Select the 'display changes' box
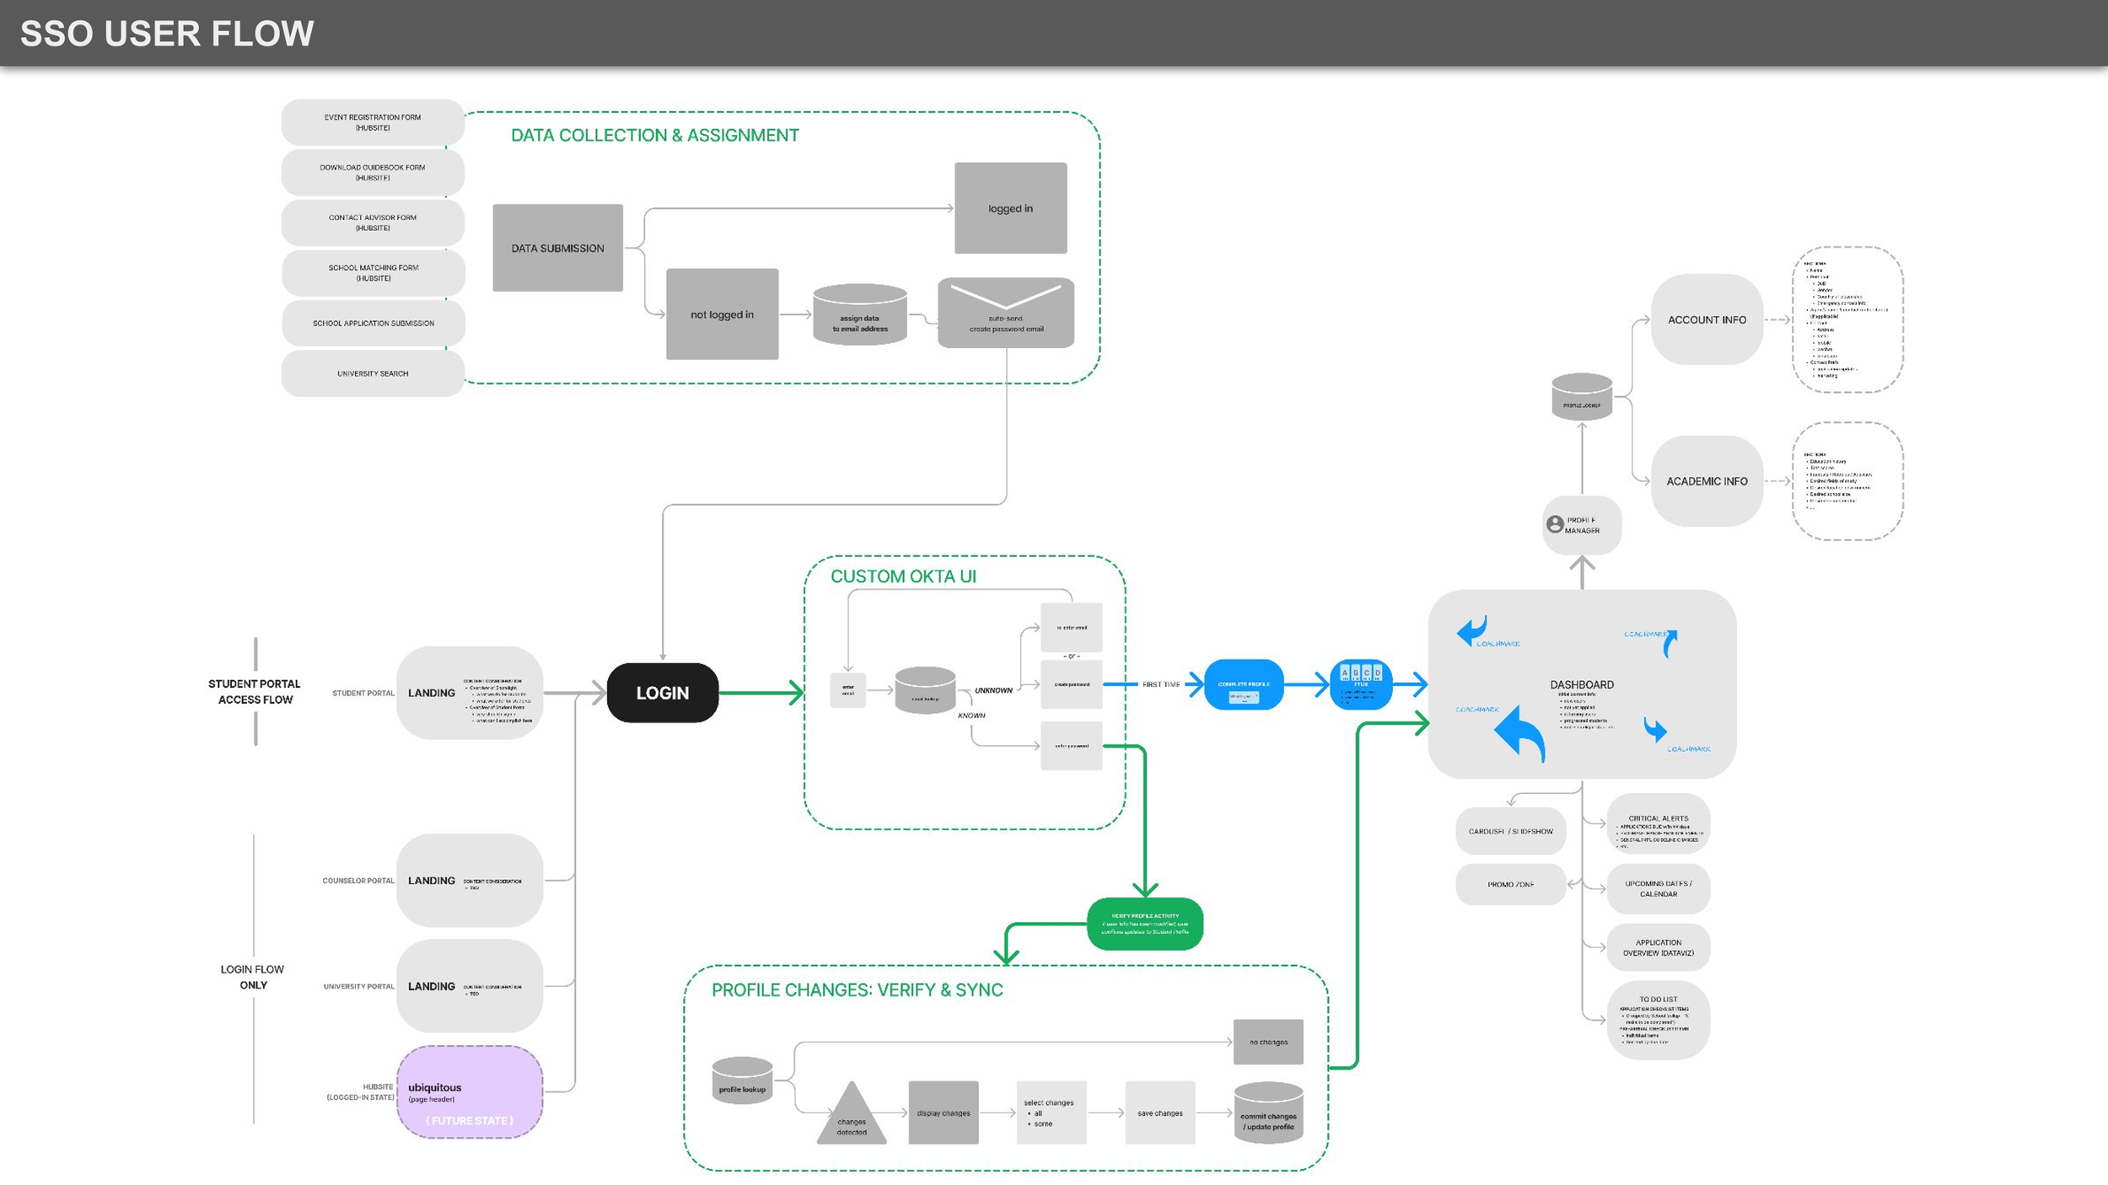The width and height of the screenshot is (2108, 1185). coord(944,1113)
